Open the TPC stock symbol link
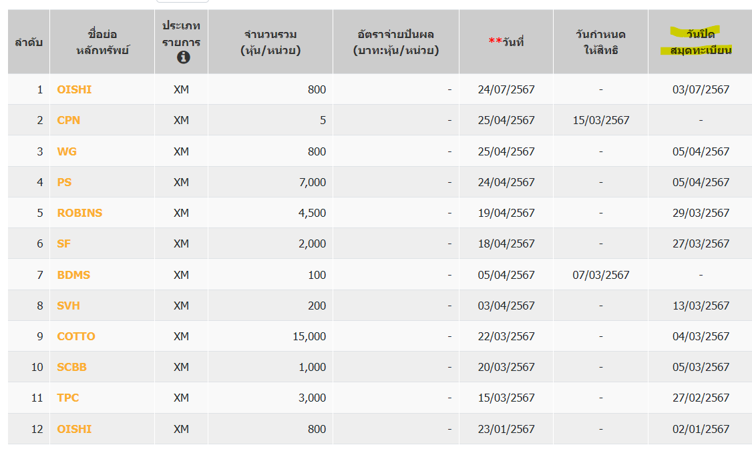This screenshot has width=752, height=451. [68, 398]
